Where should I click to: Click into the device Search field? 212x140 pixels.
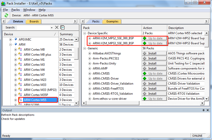[x=34, y=28]
